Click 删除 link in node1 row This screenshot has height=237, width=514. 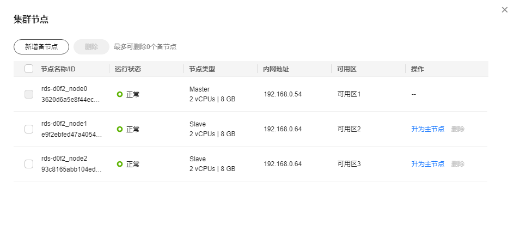(x=458, y=129)
